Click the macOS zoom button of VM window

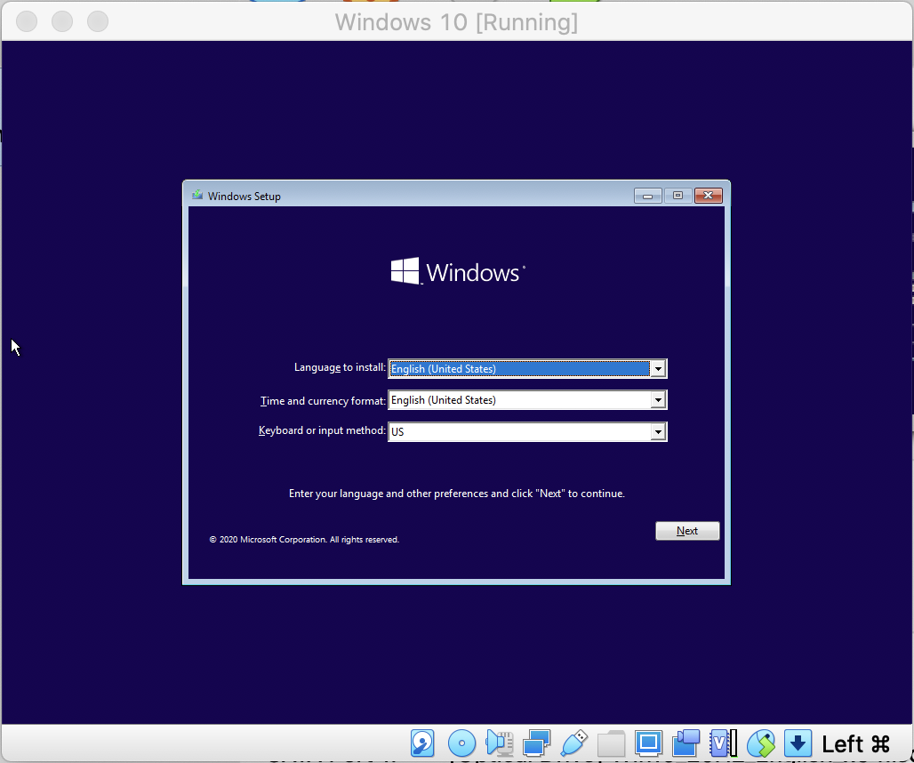[x=98, y=21]
